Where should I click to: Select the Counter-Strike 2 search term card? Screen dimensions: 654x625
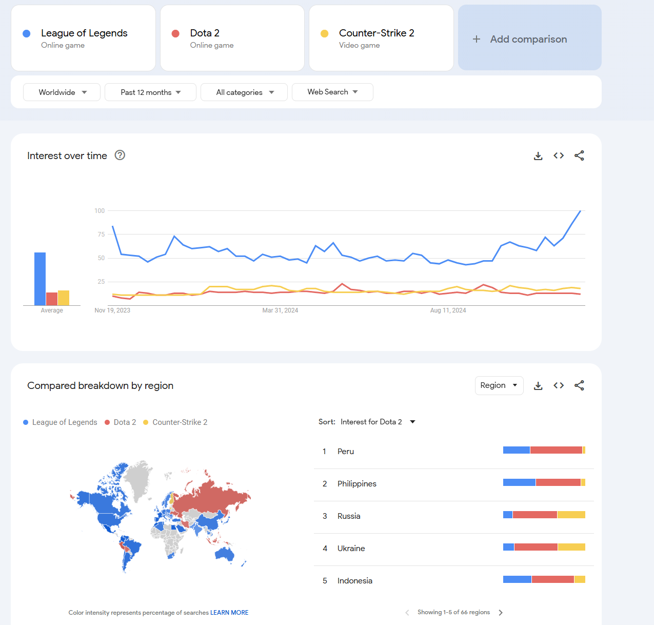pos(381,38)
